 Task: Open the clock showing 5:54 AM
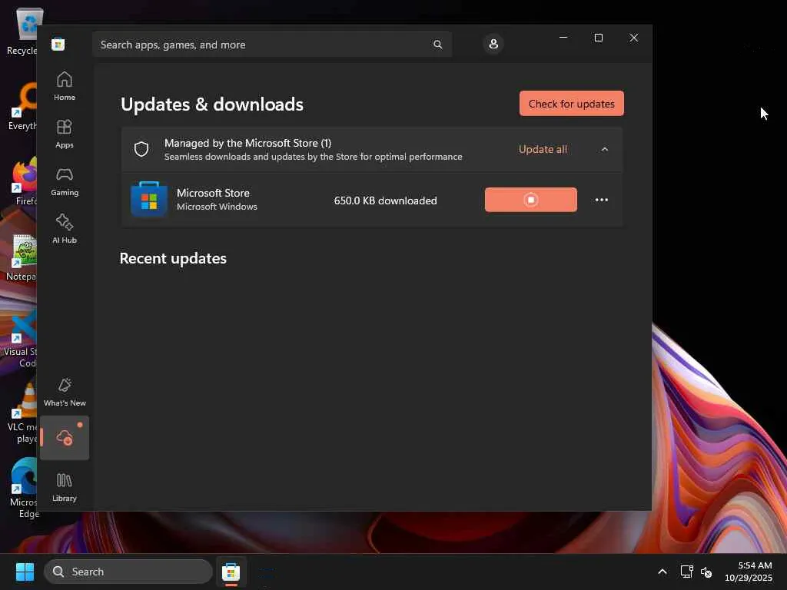749,572
